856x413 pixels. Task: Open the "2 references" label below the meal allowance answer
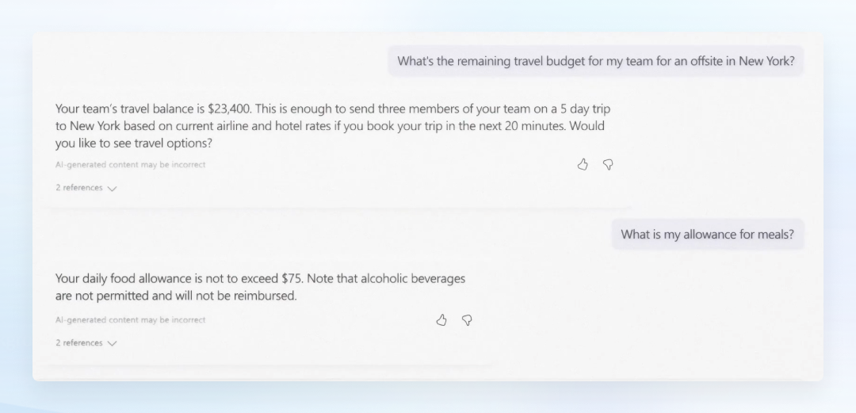click(x=79, y=342)
